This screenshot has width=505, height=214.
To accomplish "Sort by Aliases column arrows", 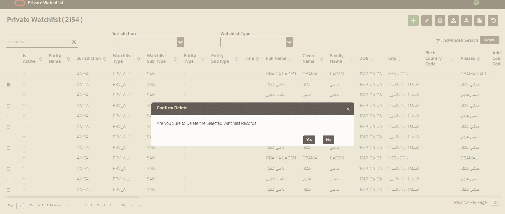I will coord(478,59).
